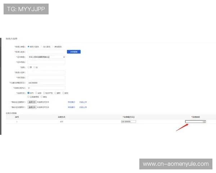Select 自然人股东 investor type radio
Image resolution: width=216 pixels, height=173 pixels.
tap(28, 46)
